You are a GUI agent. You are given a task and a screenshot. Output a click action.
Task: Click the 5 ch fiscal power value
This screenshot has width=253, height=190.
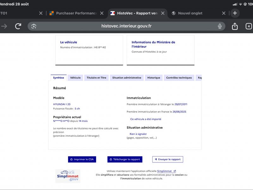point(77,109)
